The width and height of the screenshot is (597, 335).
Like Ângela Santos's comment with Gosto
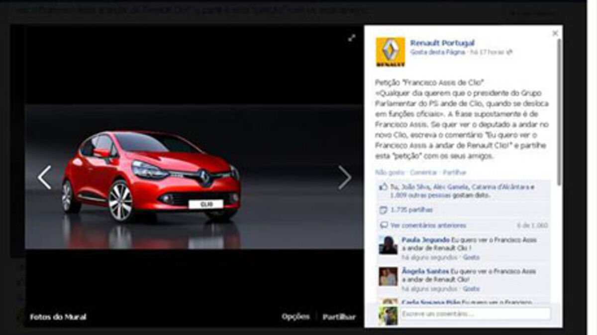point(471,289)
